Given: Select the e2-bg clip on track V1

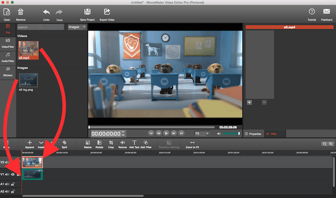Looking at the screenshot, I should [32, 174].
